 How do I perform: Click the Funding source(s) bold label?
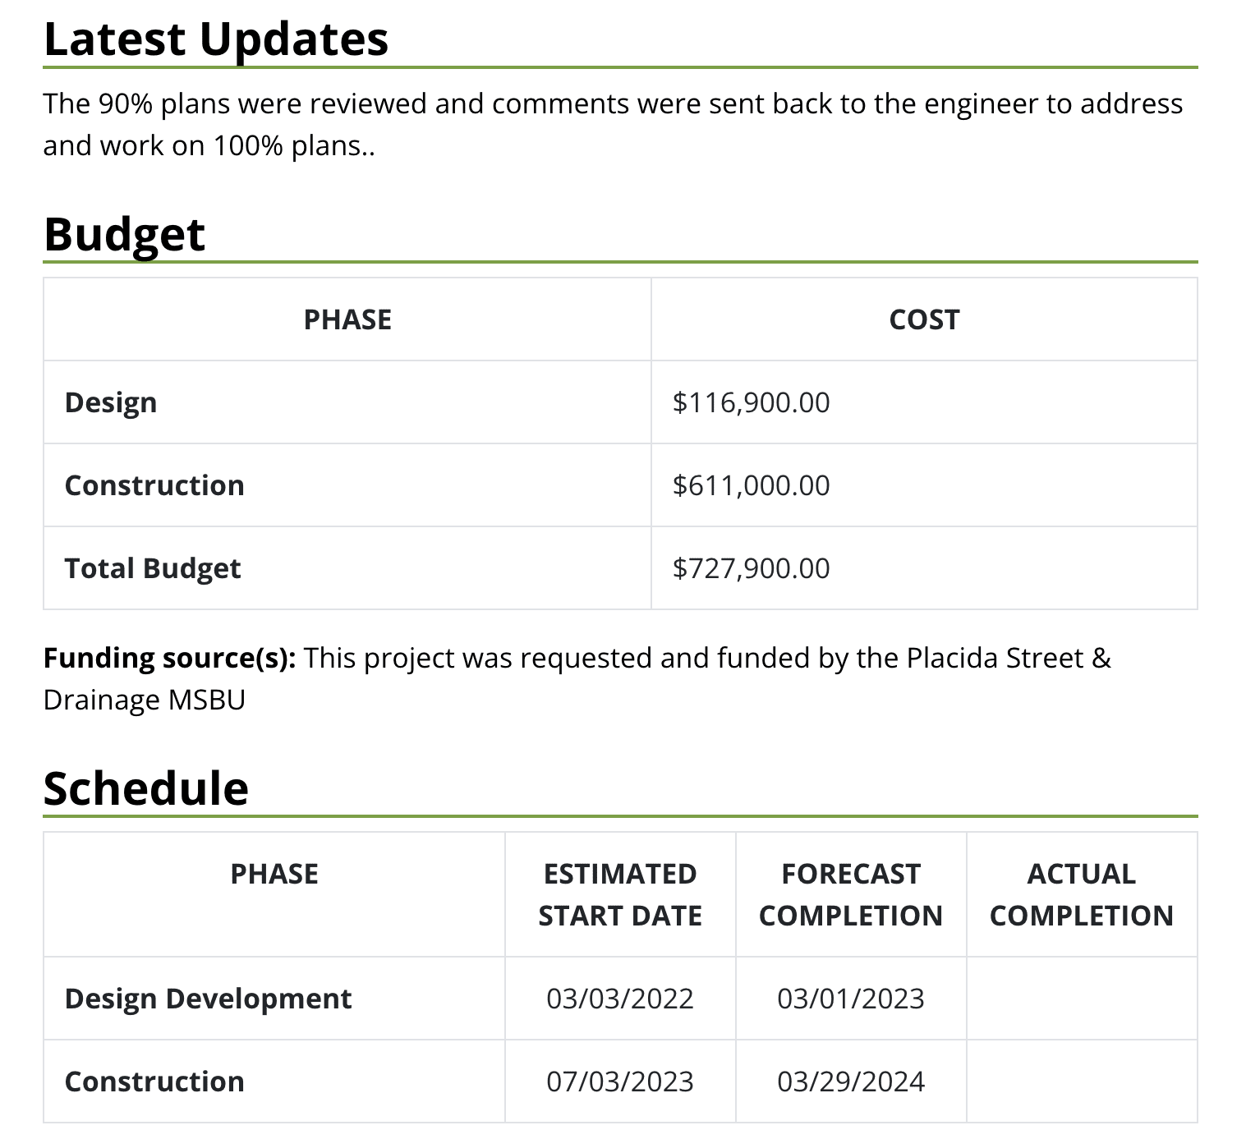[x=170, y=658]
